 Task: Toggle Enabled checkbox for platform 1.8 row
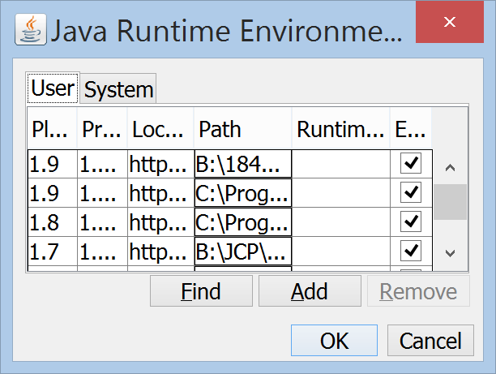[x=411, y=221]
